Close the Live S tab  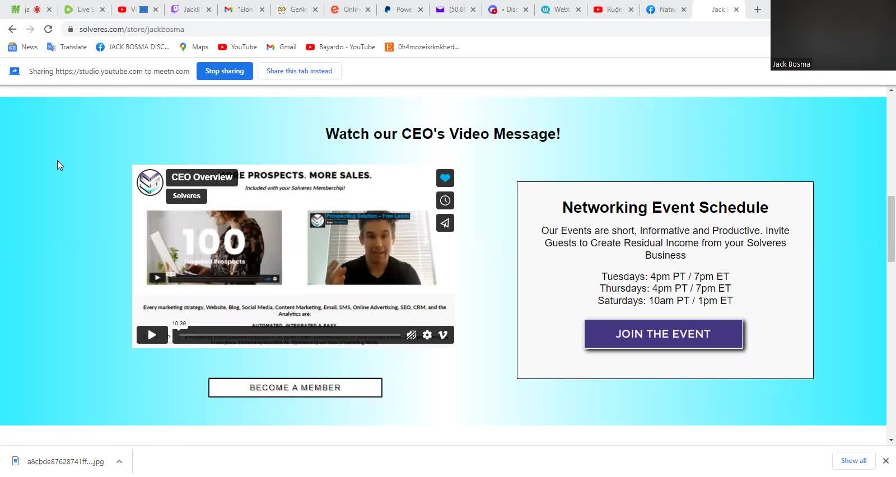coord(102,10)
